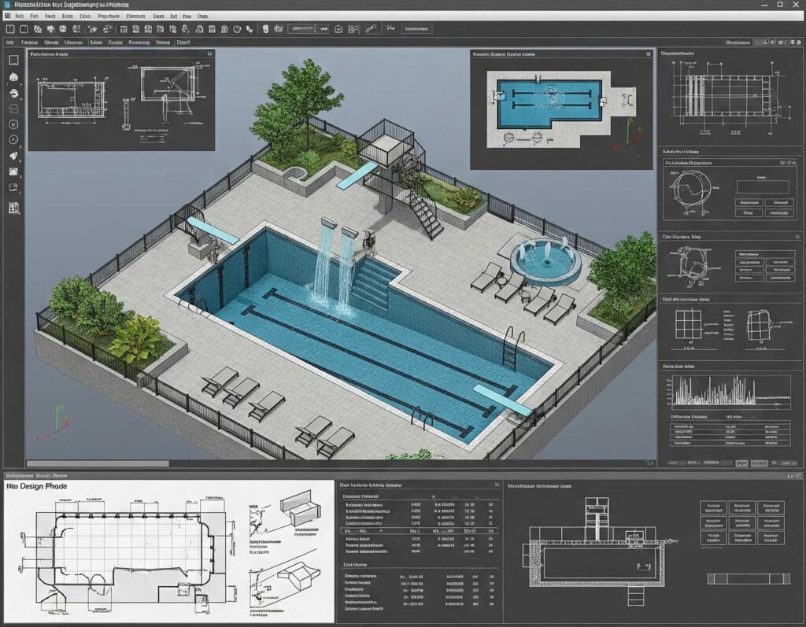
Task: Click the Design Phase floor plan thumbnail
Action: 126,549
